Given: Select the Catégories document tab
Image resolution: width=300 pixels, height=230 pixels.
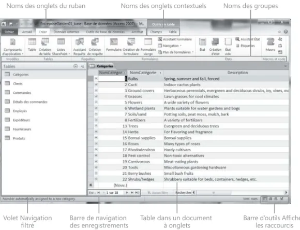Looking at the screenshot, I should pos(101,66).
